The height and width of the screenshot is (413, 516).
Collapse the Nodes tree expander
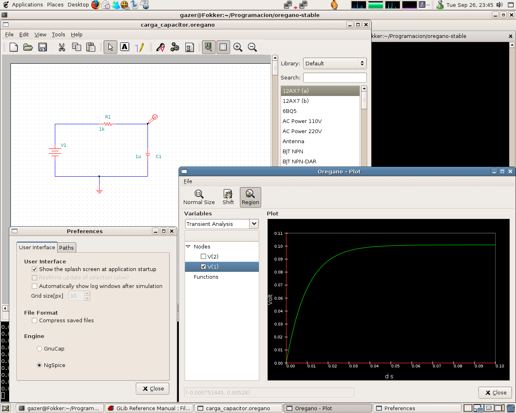click(x=188, y=246)
